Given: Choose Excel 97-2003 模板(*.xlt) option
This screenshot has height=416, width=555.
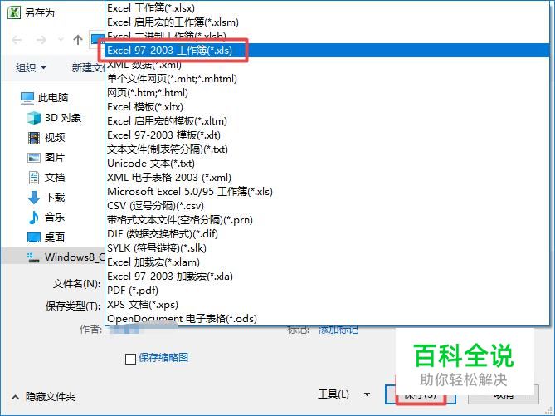Looking at the screenshot, I should pyautogui.click(x=328, y=135).
